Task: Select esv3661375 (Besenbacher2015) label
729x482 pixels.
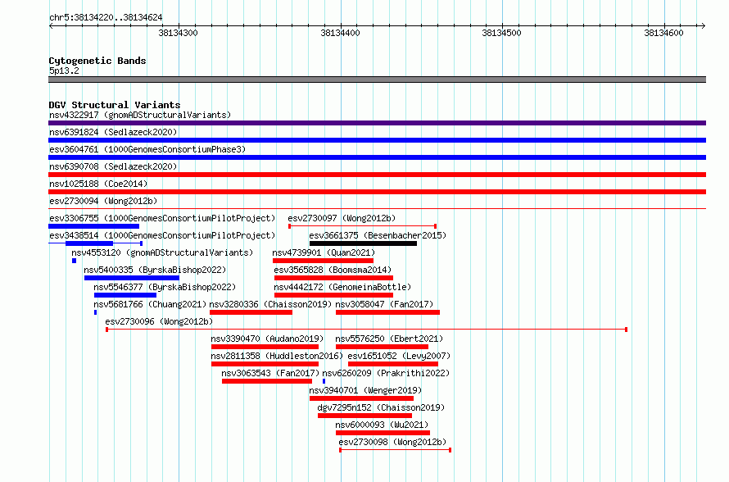Action: pyautogui.click(x=378, y=235)
